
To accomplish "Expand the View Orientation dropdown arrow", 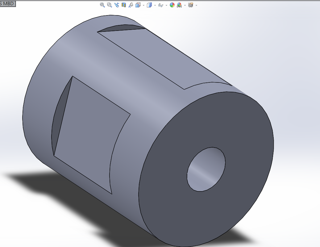I will tap(144, 5).
